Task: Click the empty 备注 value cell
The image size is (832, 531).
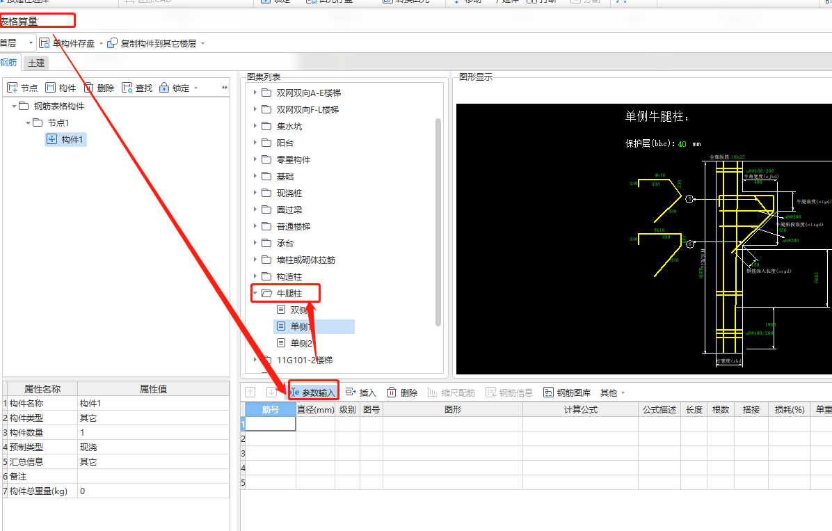Action: pyautogui.click(x=153, y=476)
